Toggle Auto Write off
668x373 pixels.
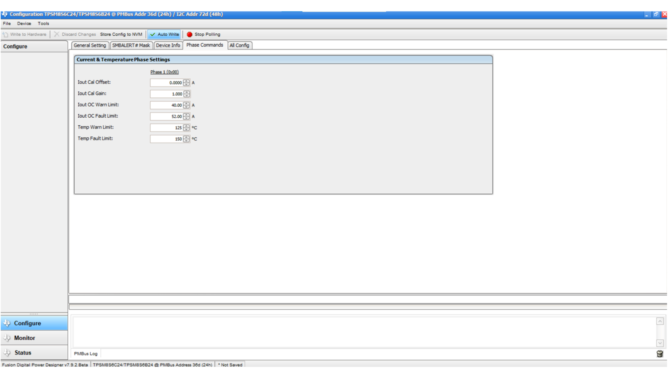pyautogui.click(x=164, y=34)
